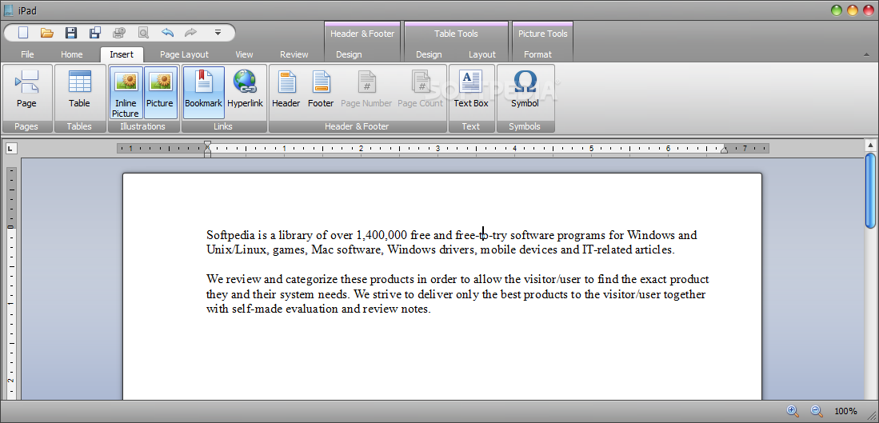Click 'Unix/Linux' in the document
Viewport: 879px width, 423px height.
236,249
